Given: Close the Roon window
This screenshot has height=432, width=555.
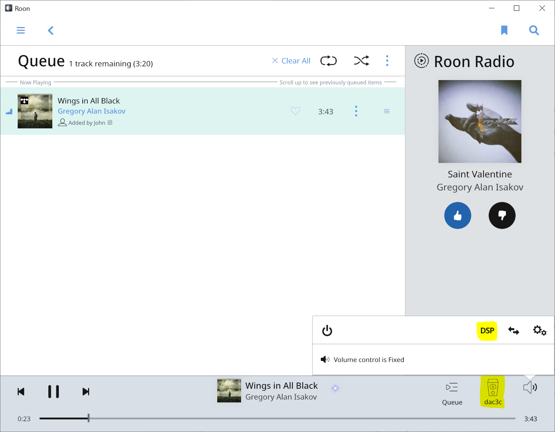Looking at the screenshot, I should point(542,8).
